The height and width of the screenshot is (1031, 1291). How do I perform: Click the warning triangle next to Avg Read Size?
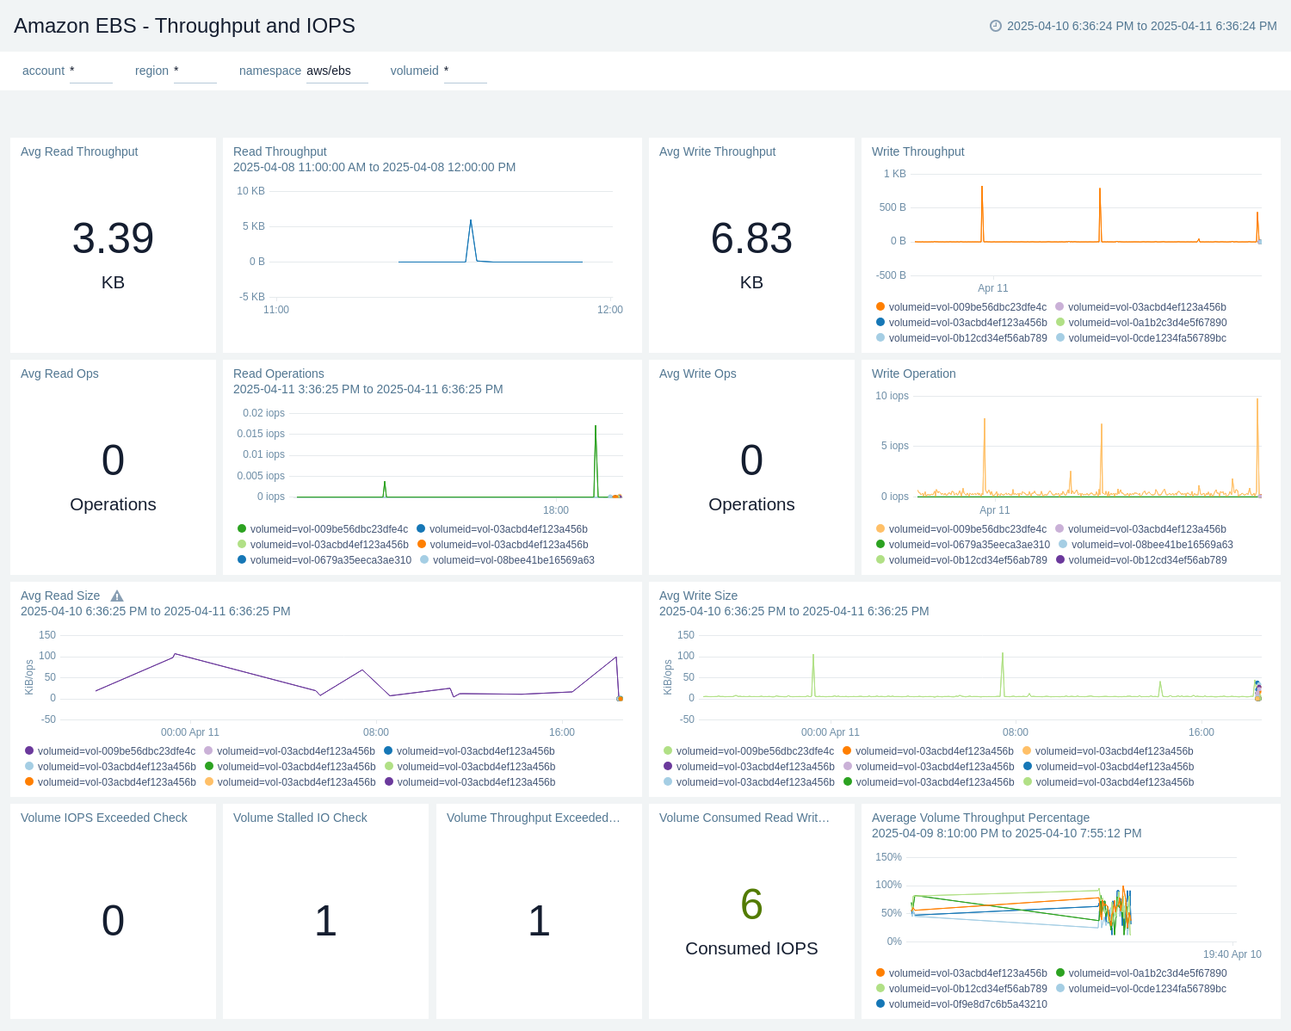[x=117, y=596]
